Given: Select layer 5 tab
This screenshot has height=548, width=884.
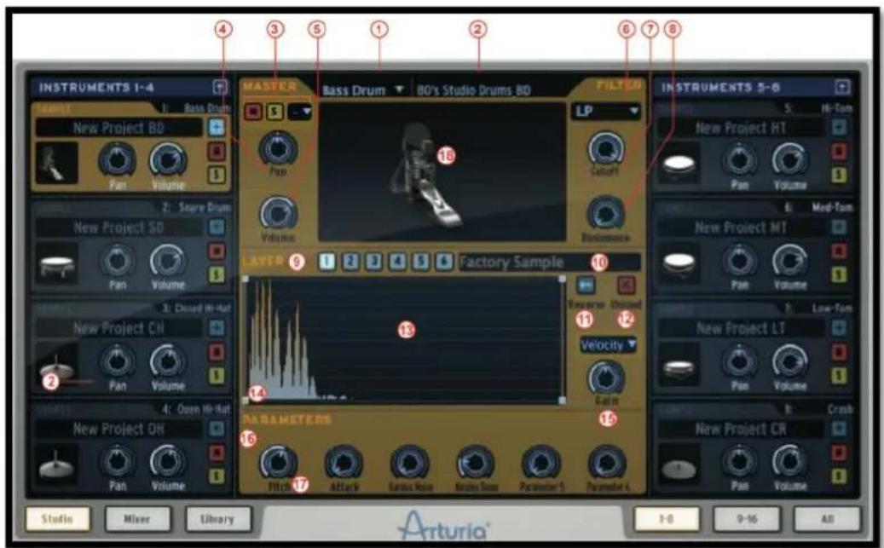Looking at the screenshot, I should (420, 262).
